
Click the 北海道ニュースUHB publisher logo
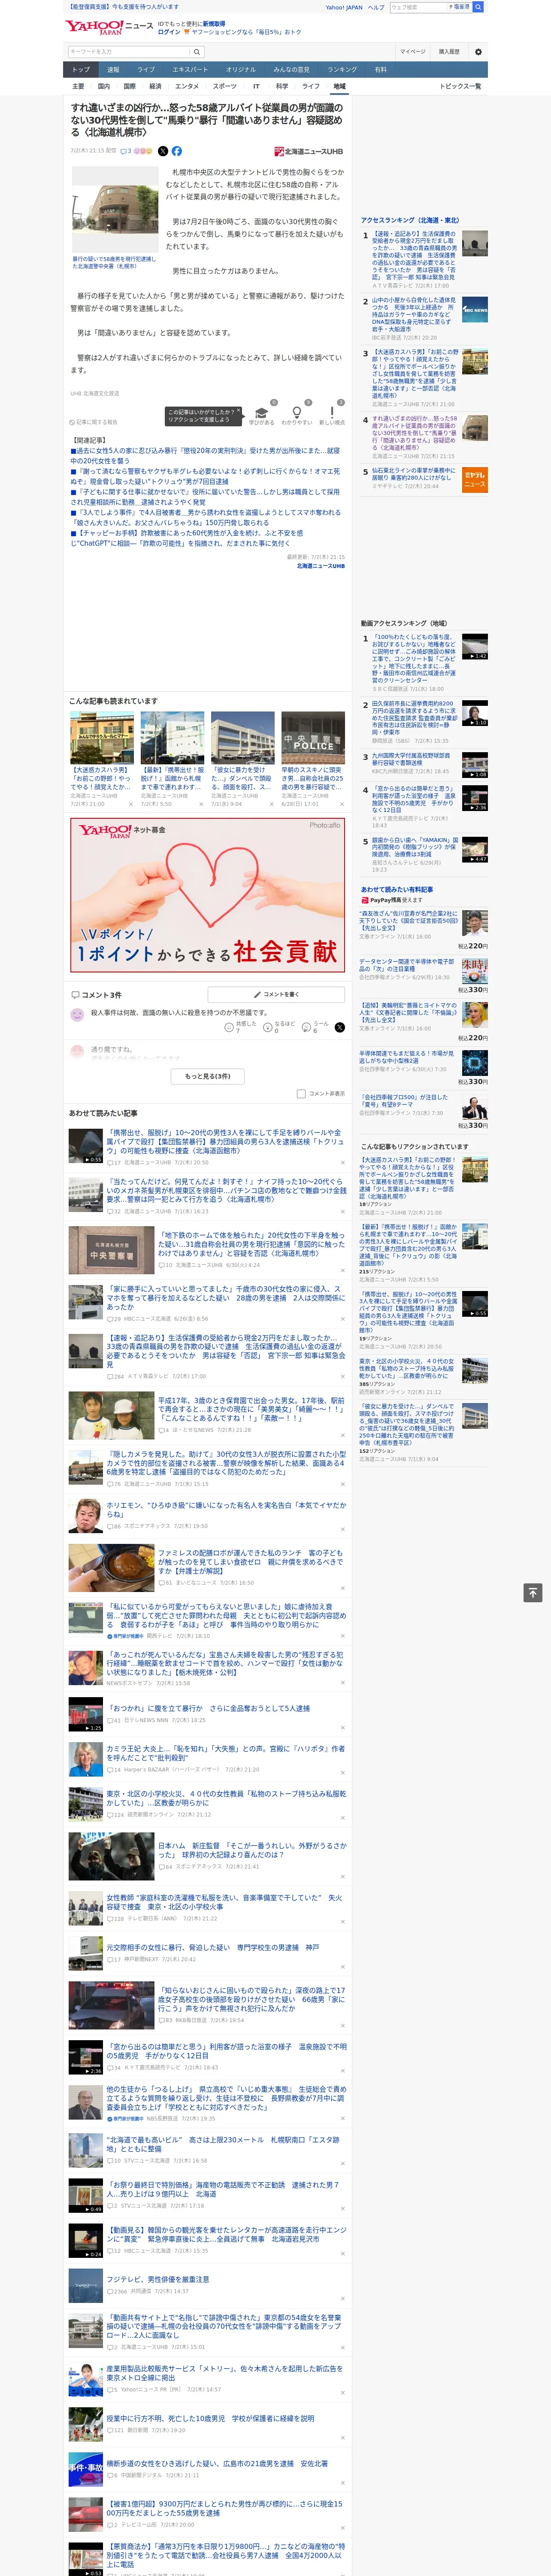(x=308, y=152)
